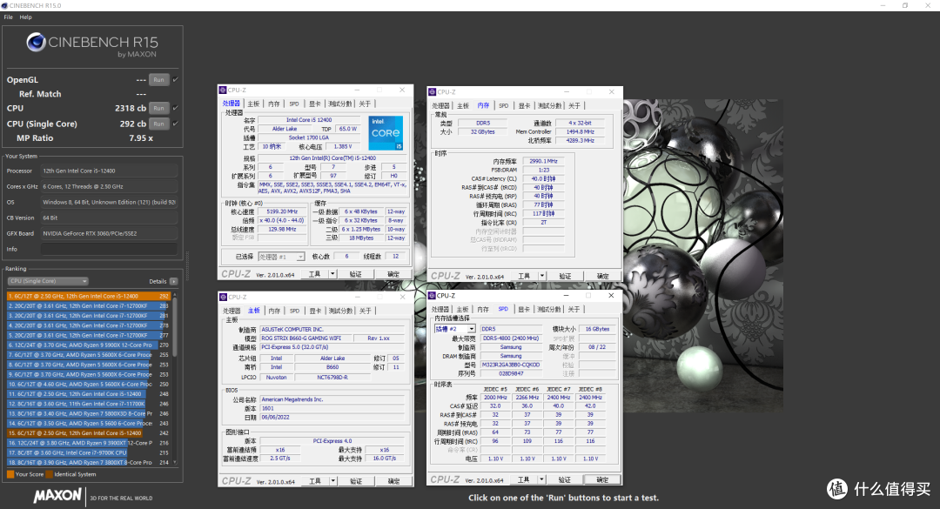Open the CPU (Single Core) ranking dropdown
The image size is (940, 509).
(x=48, y=281)
